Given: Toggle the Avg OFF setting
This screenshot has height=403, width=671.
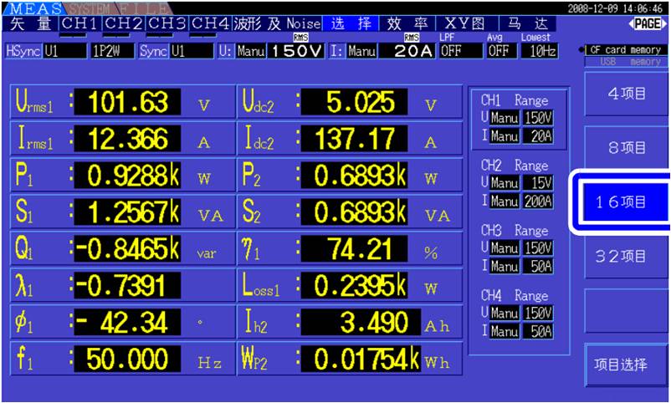Looking at the screenshot, I should (x=499, y=51).
